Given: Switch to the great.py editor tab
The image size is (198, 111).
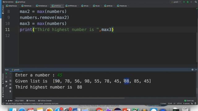Looking at the screenshot, I should pos(109,6).
